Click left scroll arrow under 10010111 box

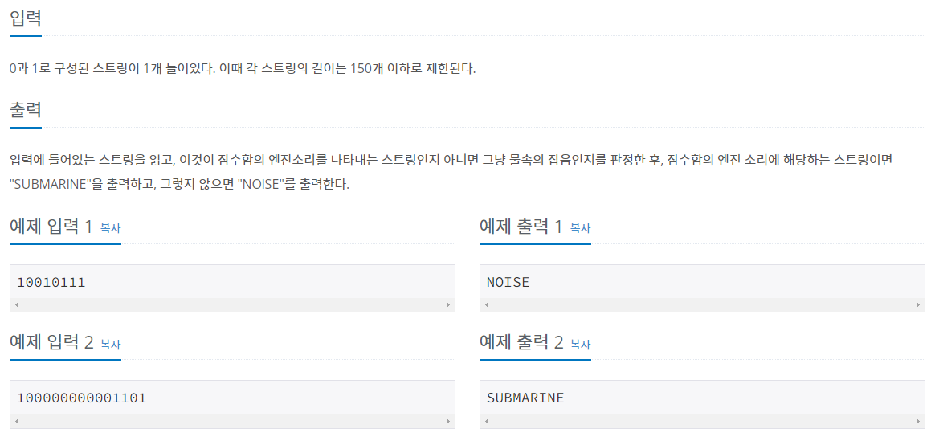click(x=17, y=304)
